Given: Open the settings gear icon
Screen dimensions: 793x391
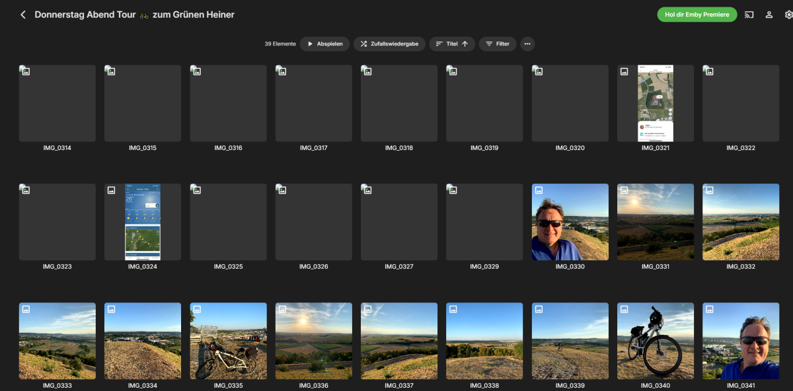Looking at the screenshot, I should (788, 15).
